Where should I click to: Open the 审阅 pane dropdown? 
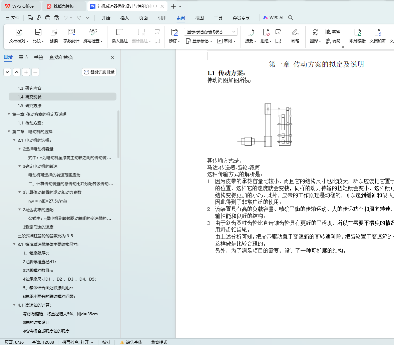227,41
